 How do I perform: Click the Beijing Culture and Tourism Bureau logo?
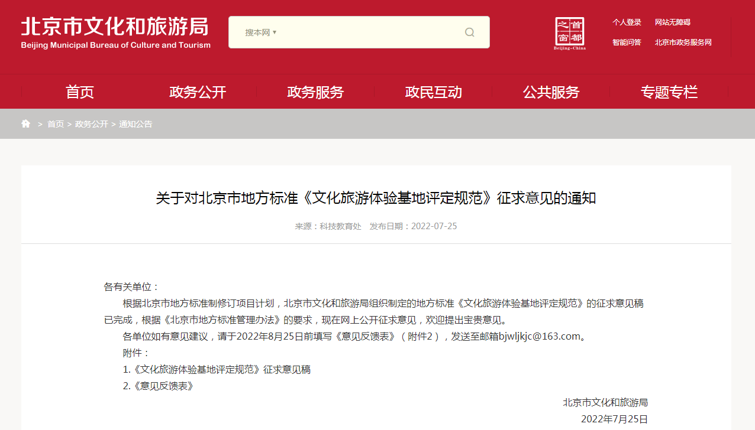coord(116,33)
